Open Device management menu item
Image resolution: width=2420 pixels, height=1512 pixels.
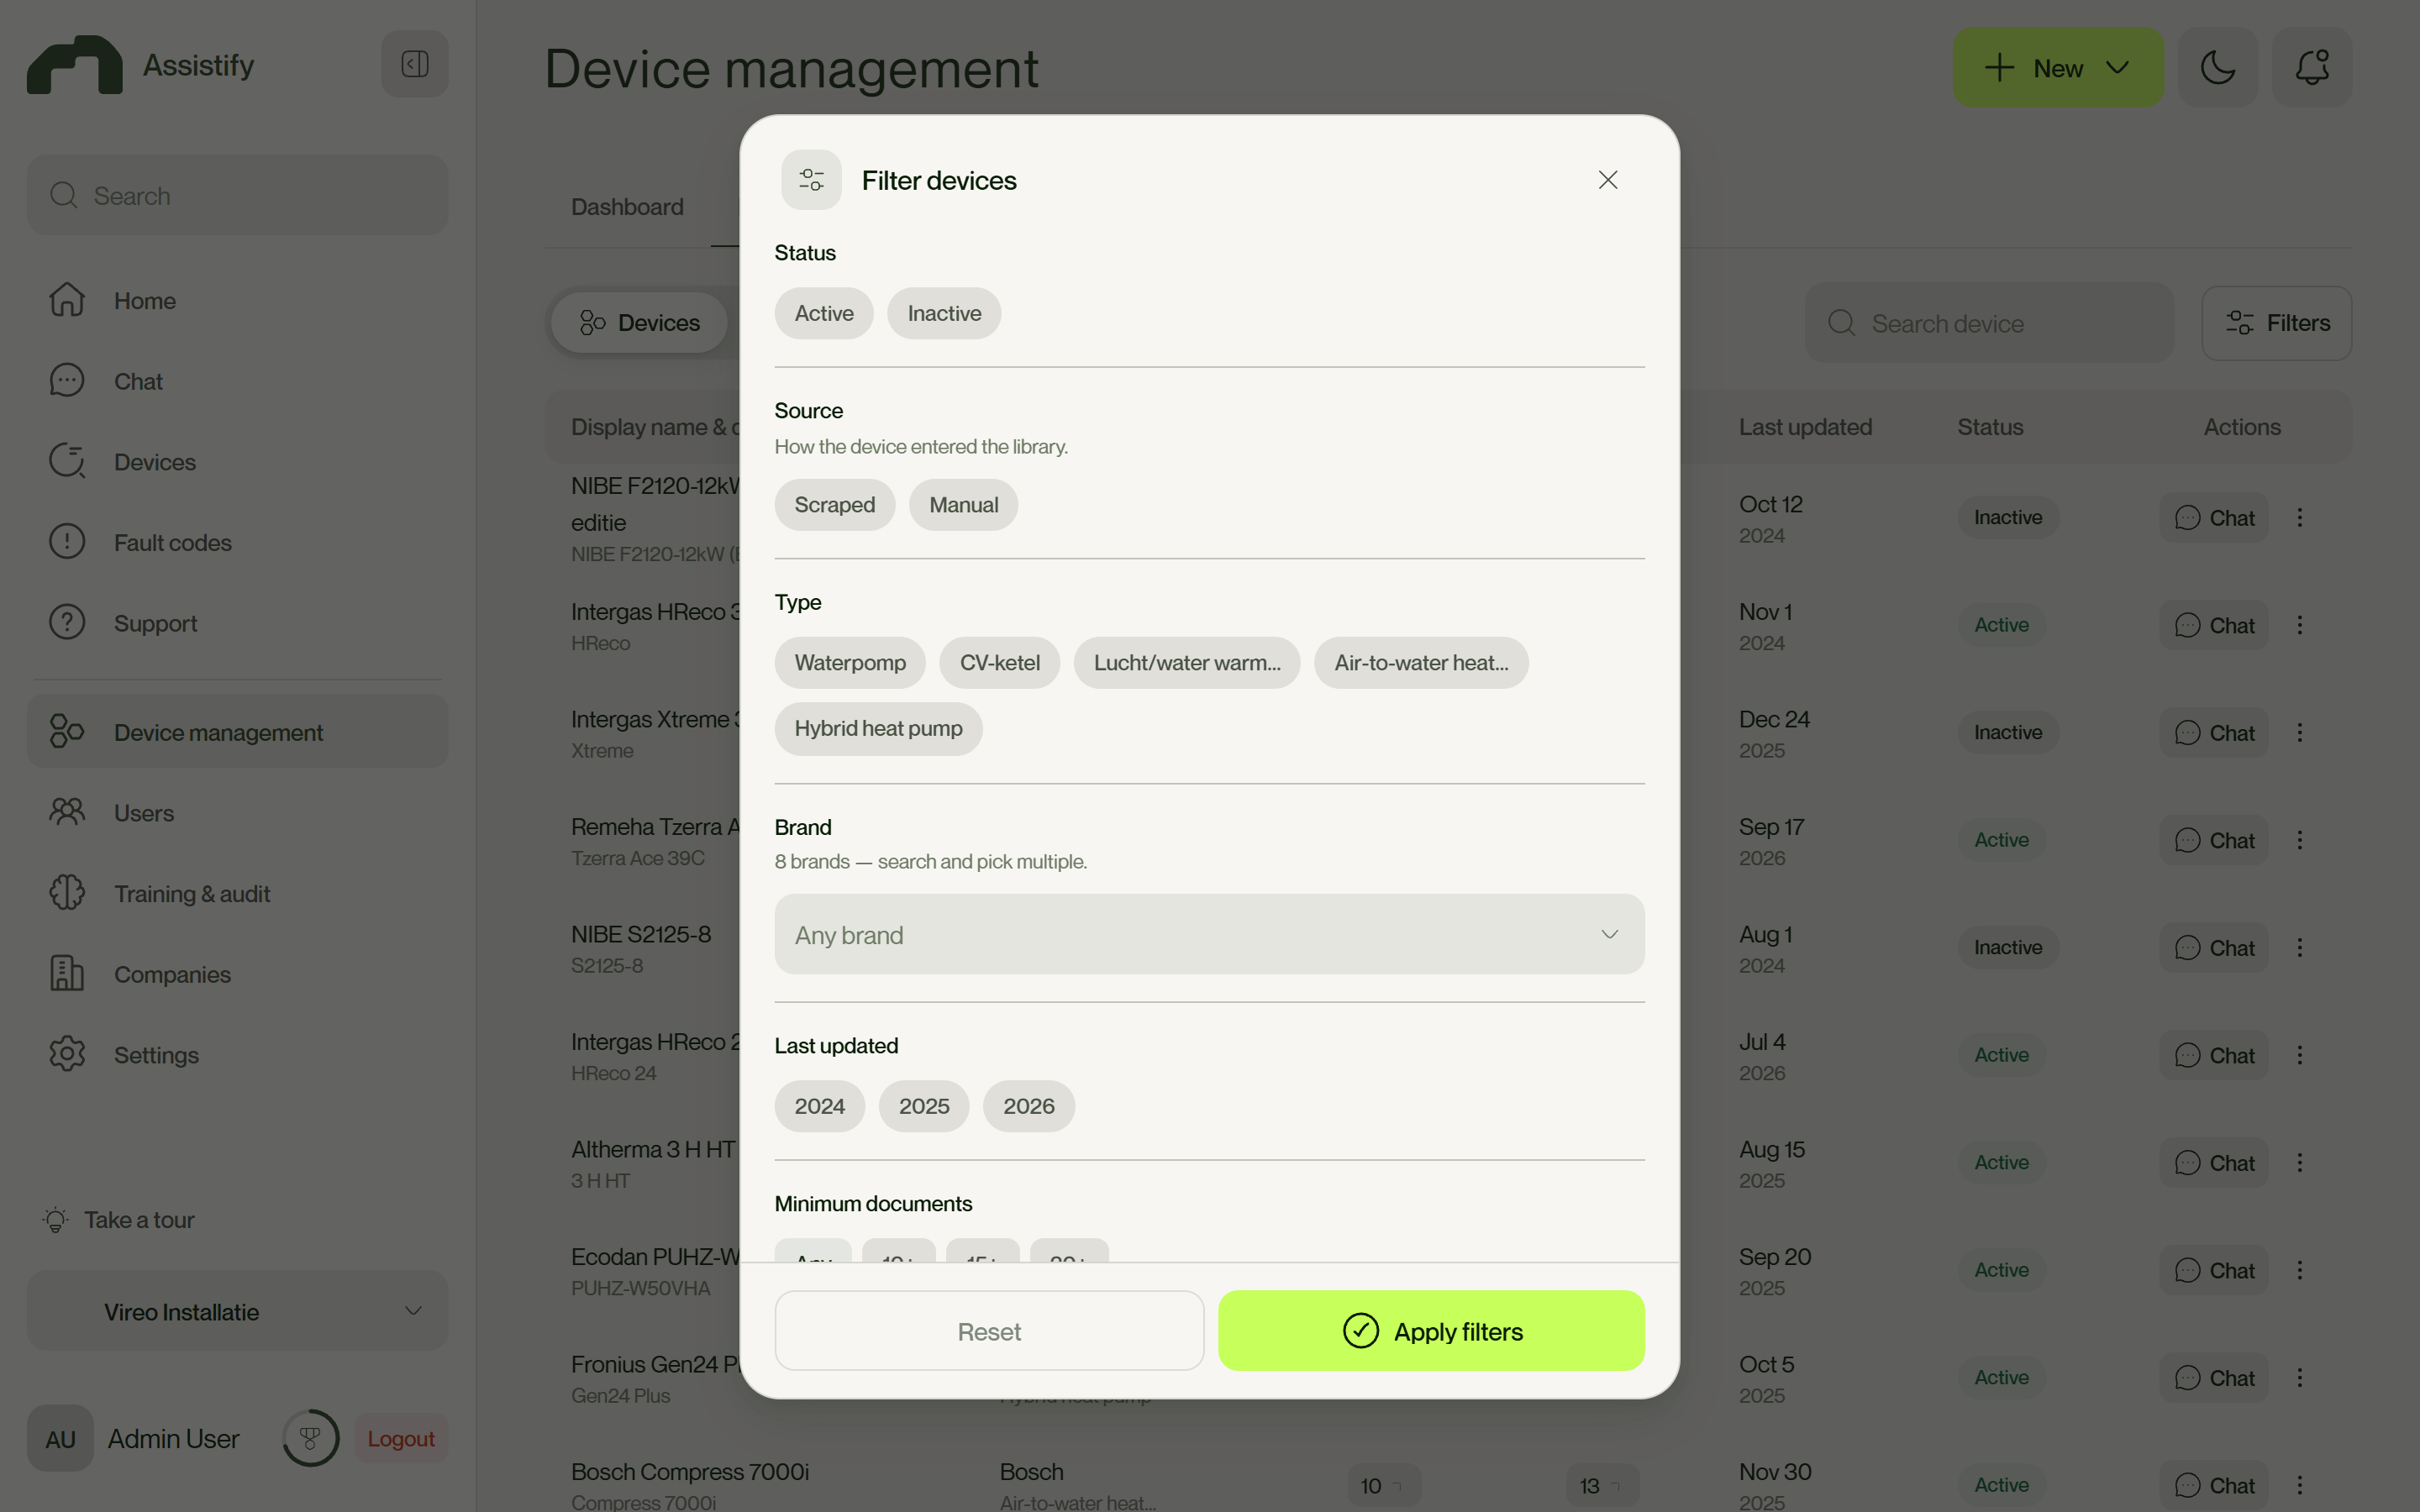pos(237,732)
